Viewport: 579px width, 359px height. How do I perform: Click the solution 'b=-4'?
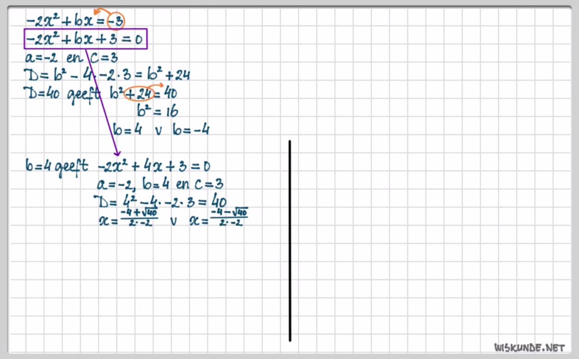(x=191, y=129)
